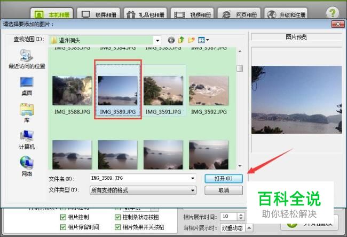Image resolution: width=347 pixels, height=237 pixels.
Task: Click the IMG_3592.JPG file name label
Action: (x=209, y=112)
